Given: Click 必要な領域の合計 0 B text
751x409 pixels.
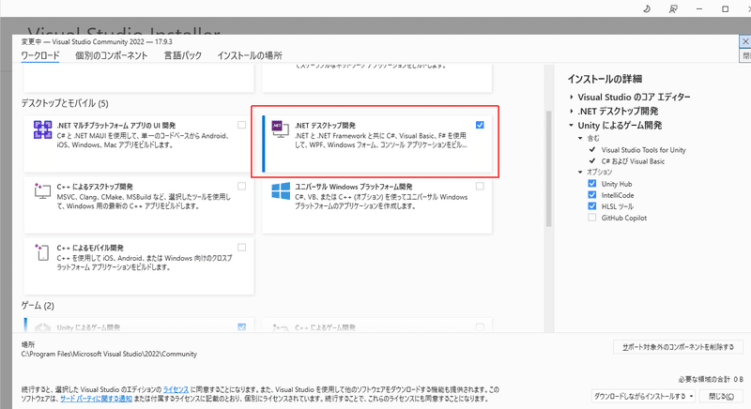Looking at the screenshot, I should point(711,379).
